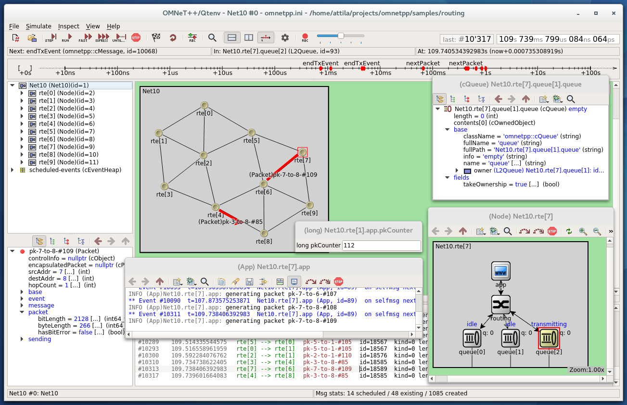Image resolution: width=627 pixels, height=405 pixels.
Task: Toggle flat mode icon in lower-left object inspector
Action: [x=53, y=241]
